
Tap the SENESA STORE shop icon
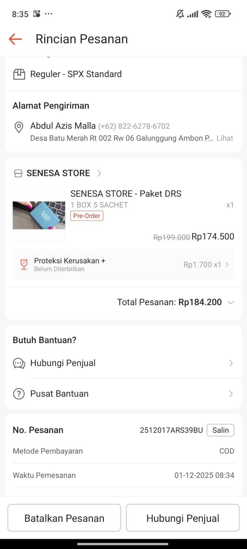pos(18,173)
